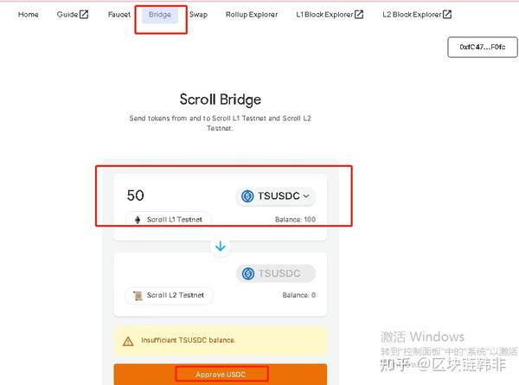Click the L1 Block Explorer external icon

[x=359, y=15]
